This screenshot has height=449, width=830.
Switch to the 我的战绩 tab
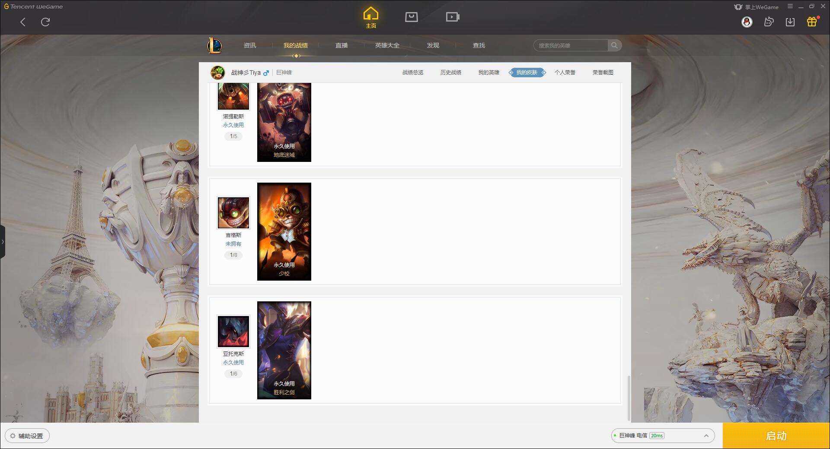296,45
